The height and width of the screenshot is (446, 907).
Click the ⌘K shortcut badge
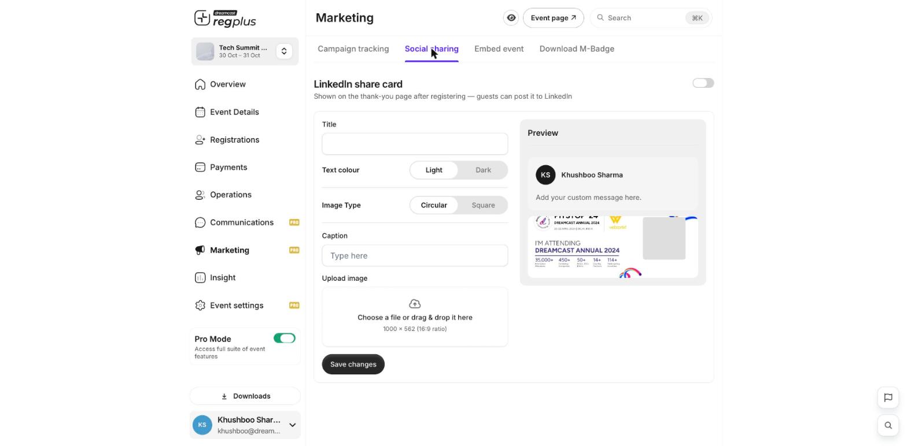pos(697,18)
